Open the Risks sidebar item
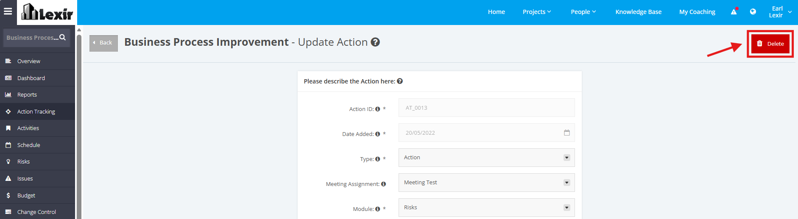Screen dimensions: 798x219 pyautogui.click(x=37, y=161)
